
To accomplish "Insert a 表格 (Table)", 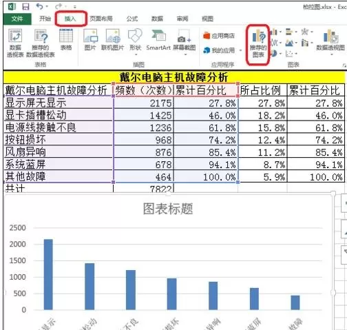I will (x=66, y=39).
